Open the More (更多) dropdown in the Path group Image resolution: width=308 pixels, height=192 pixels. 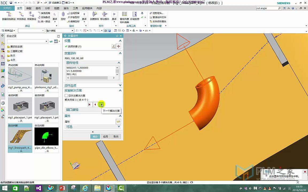pos(55,17)
